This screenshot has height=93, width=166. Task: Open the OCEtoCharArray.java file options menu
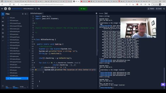tap(27, 78)
